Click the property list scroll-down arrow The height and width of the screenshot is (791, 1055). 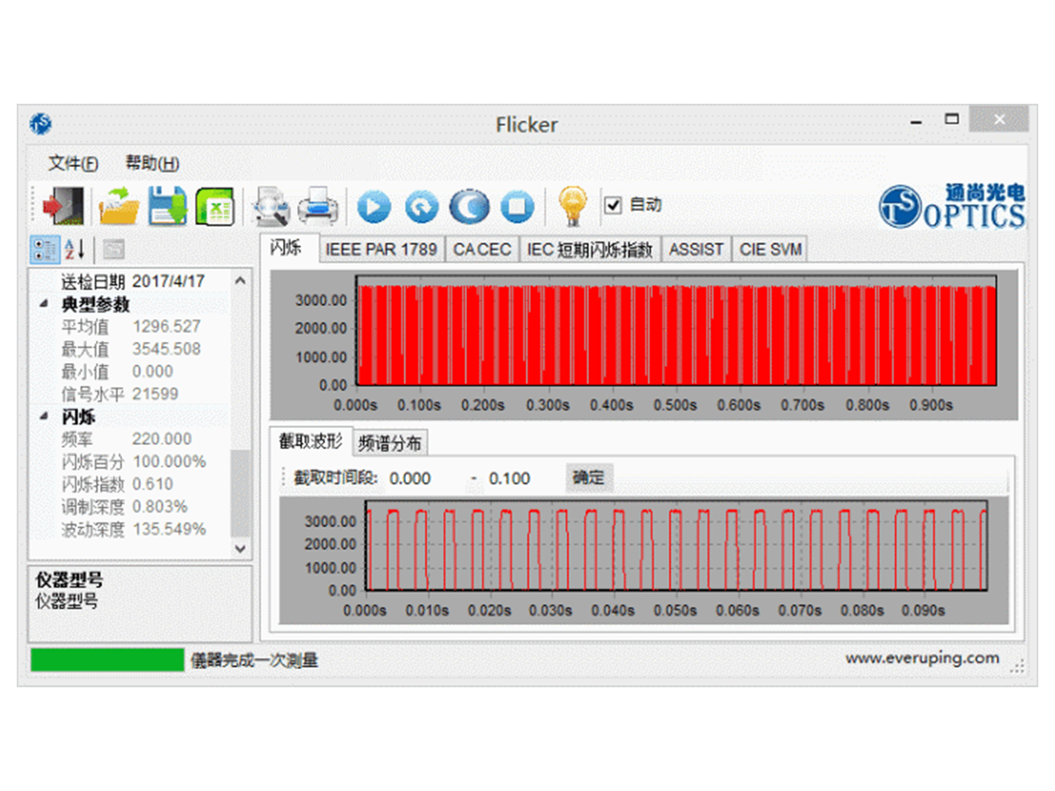point(240,548)
